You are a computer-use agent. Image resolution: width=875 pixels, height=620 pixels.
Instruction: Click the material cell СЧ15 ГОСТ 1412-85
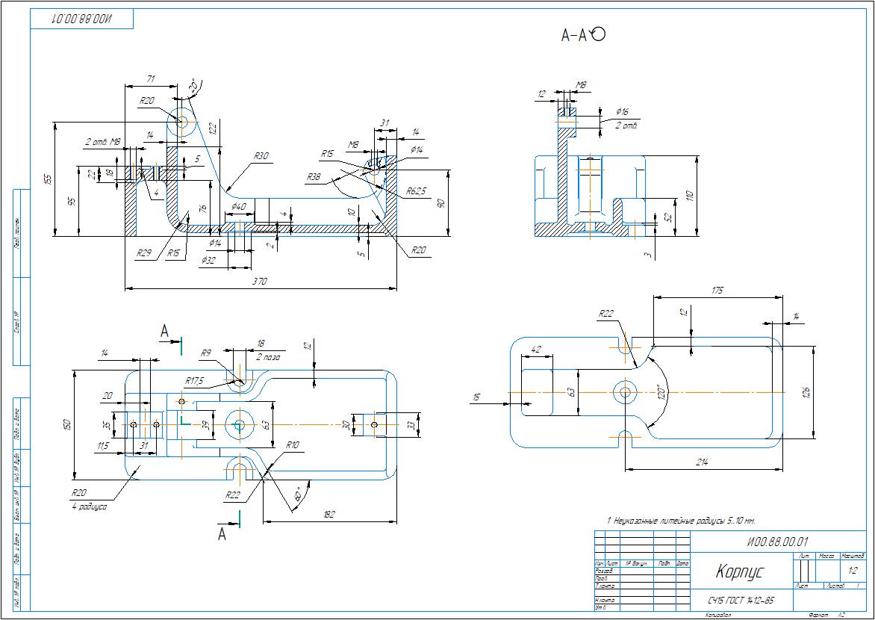741,601
